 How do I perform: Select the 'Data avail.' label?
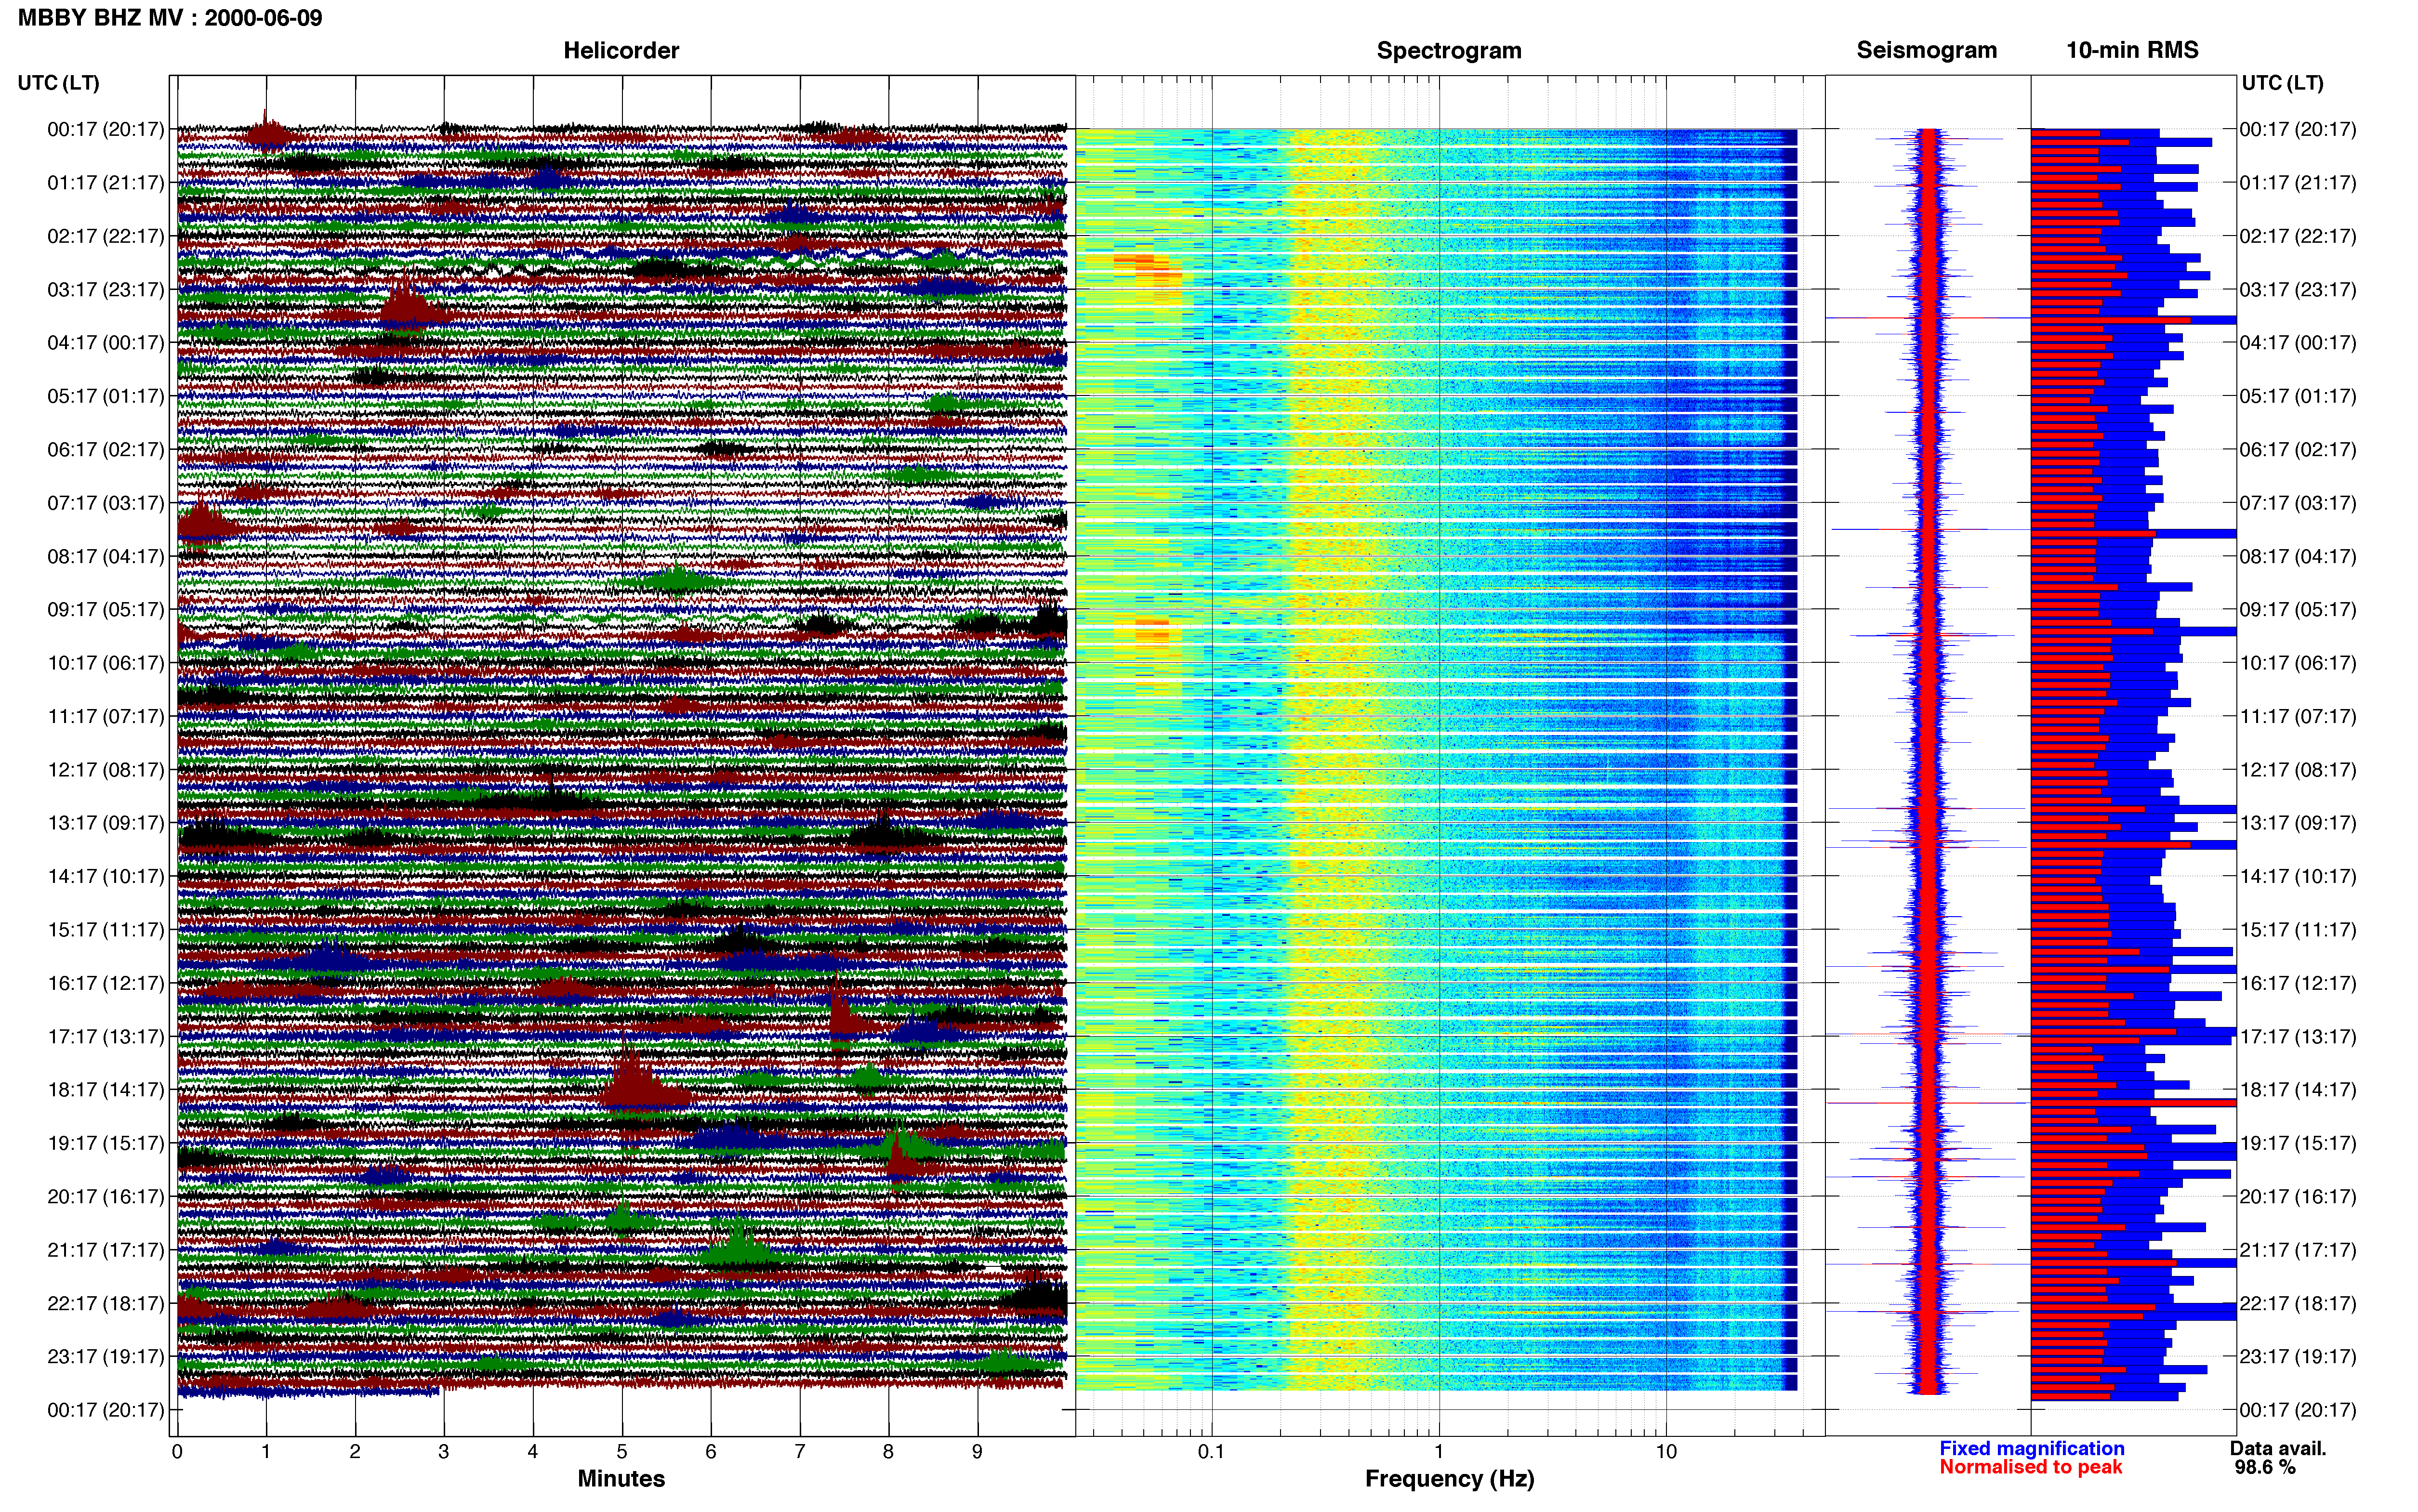point(2278,1449)
